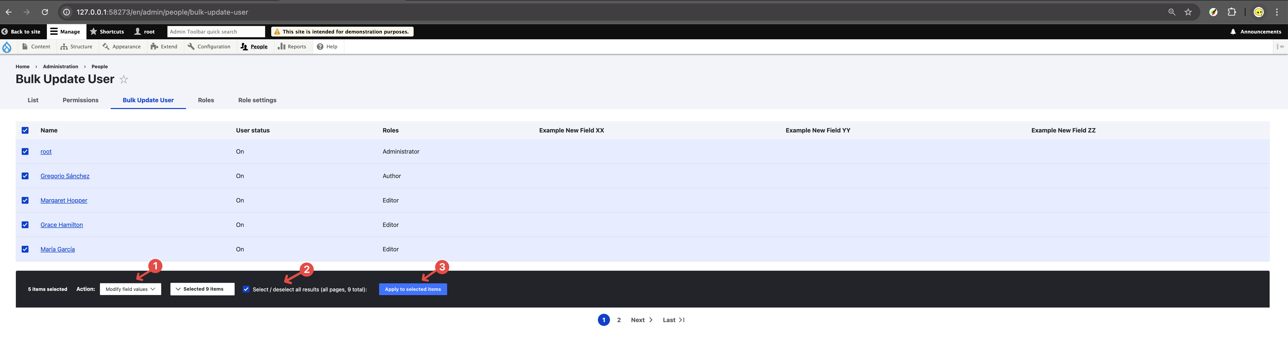The width and height of the screenshot is (1288, 342).
Task: Open the Modify field values action dropdown
Action: click(131, 289)
